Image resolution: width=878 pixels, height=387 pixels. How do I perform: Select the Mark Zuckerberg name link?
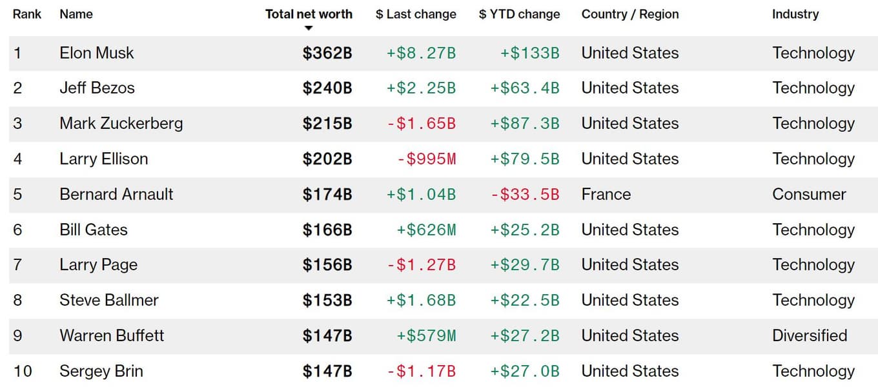tap(121, 123)
